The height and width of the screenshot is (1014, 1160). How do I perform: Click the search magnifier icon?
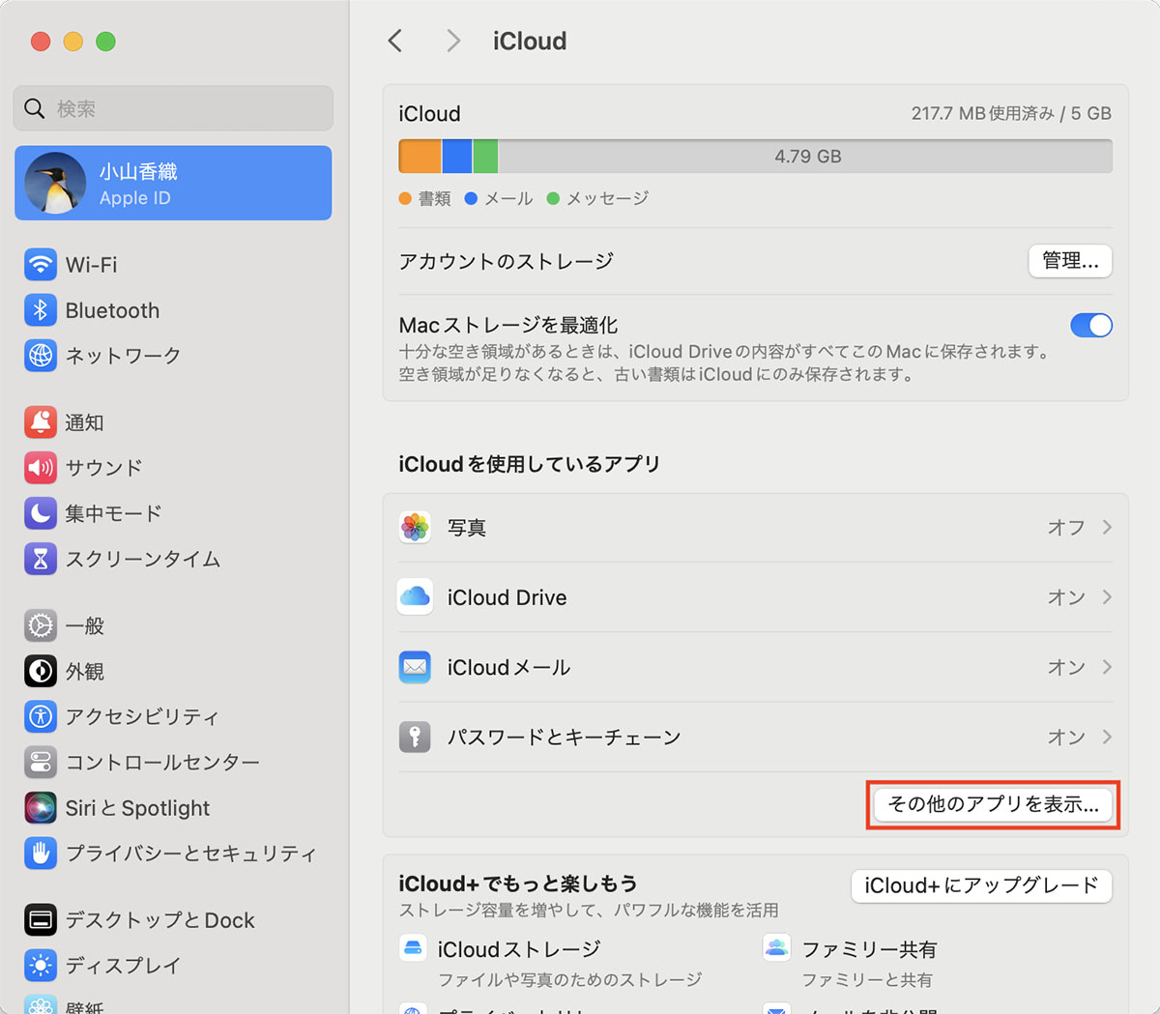[x=35, y=108]
